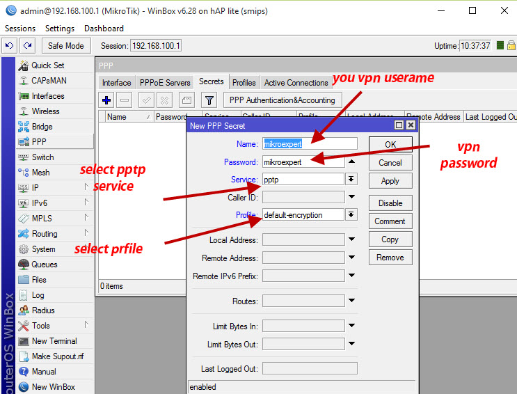Open PPP Authentication&Accounting
The height and width of the screenshot is (394, 517).
pos(283,100)
